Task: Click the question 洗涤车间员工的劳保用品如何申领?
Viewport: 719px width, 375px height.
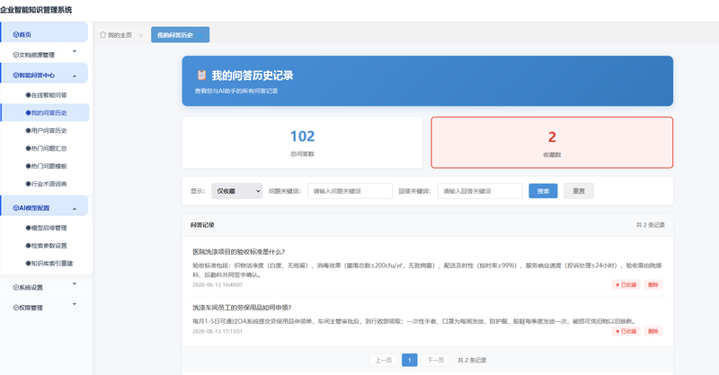Action: tap(242, 308)
